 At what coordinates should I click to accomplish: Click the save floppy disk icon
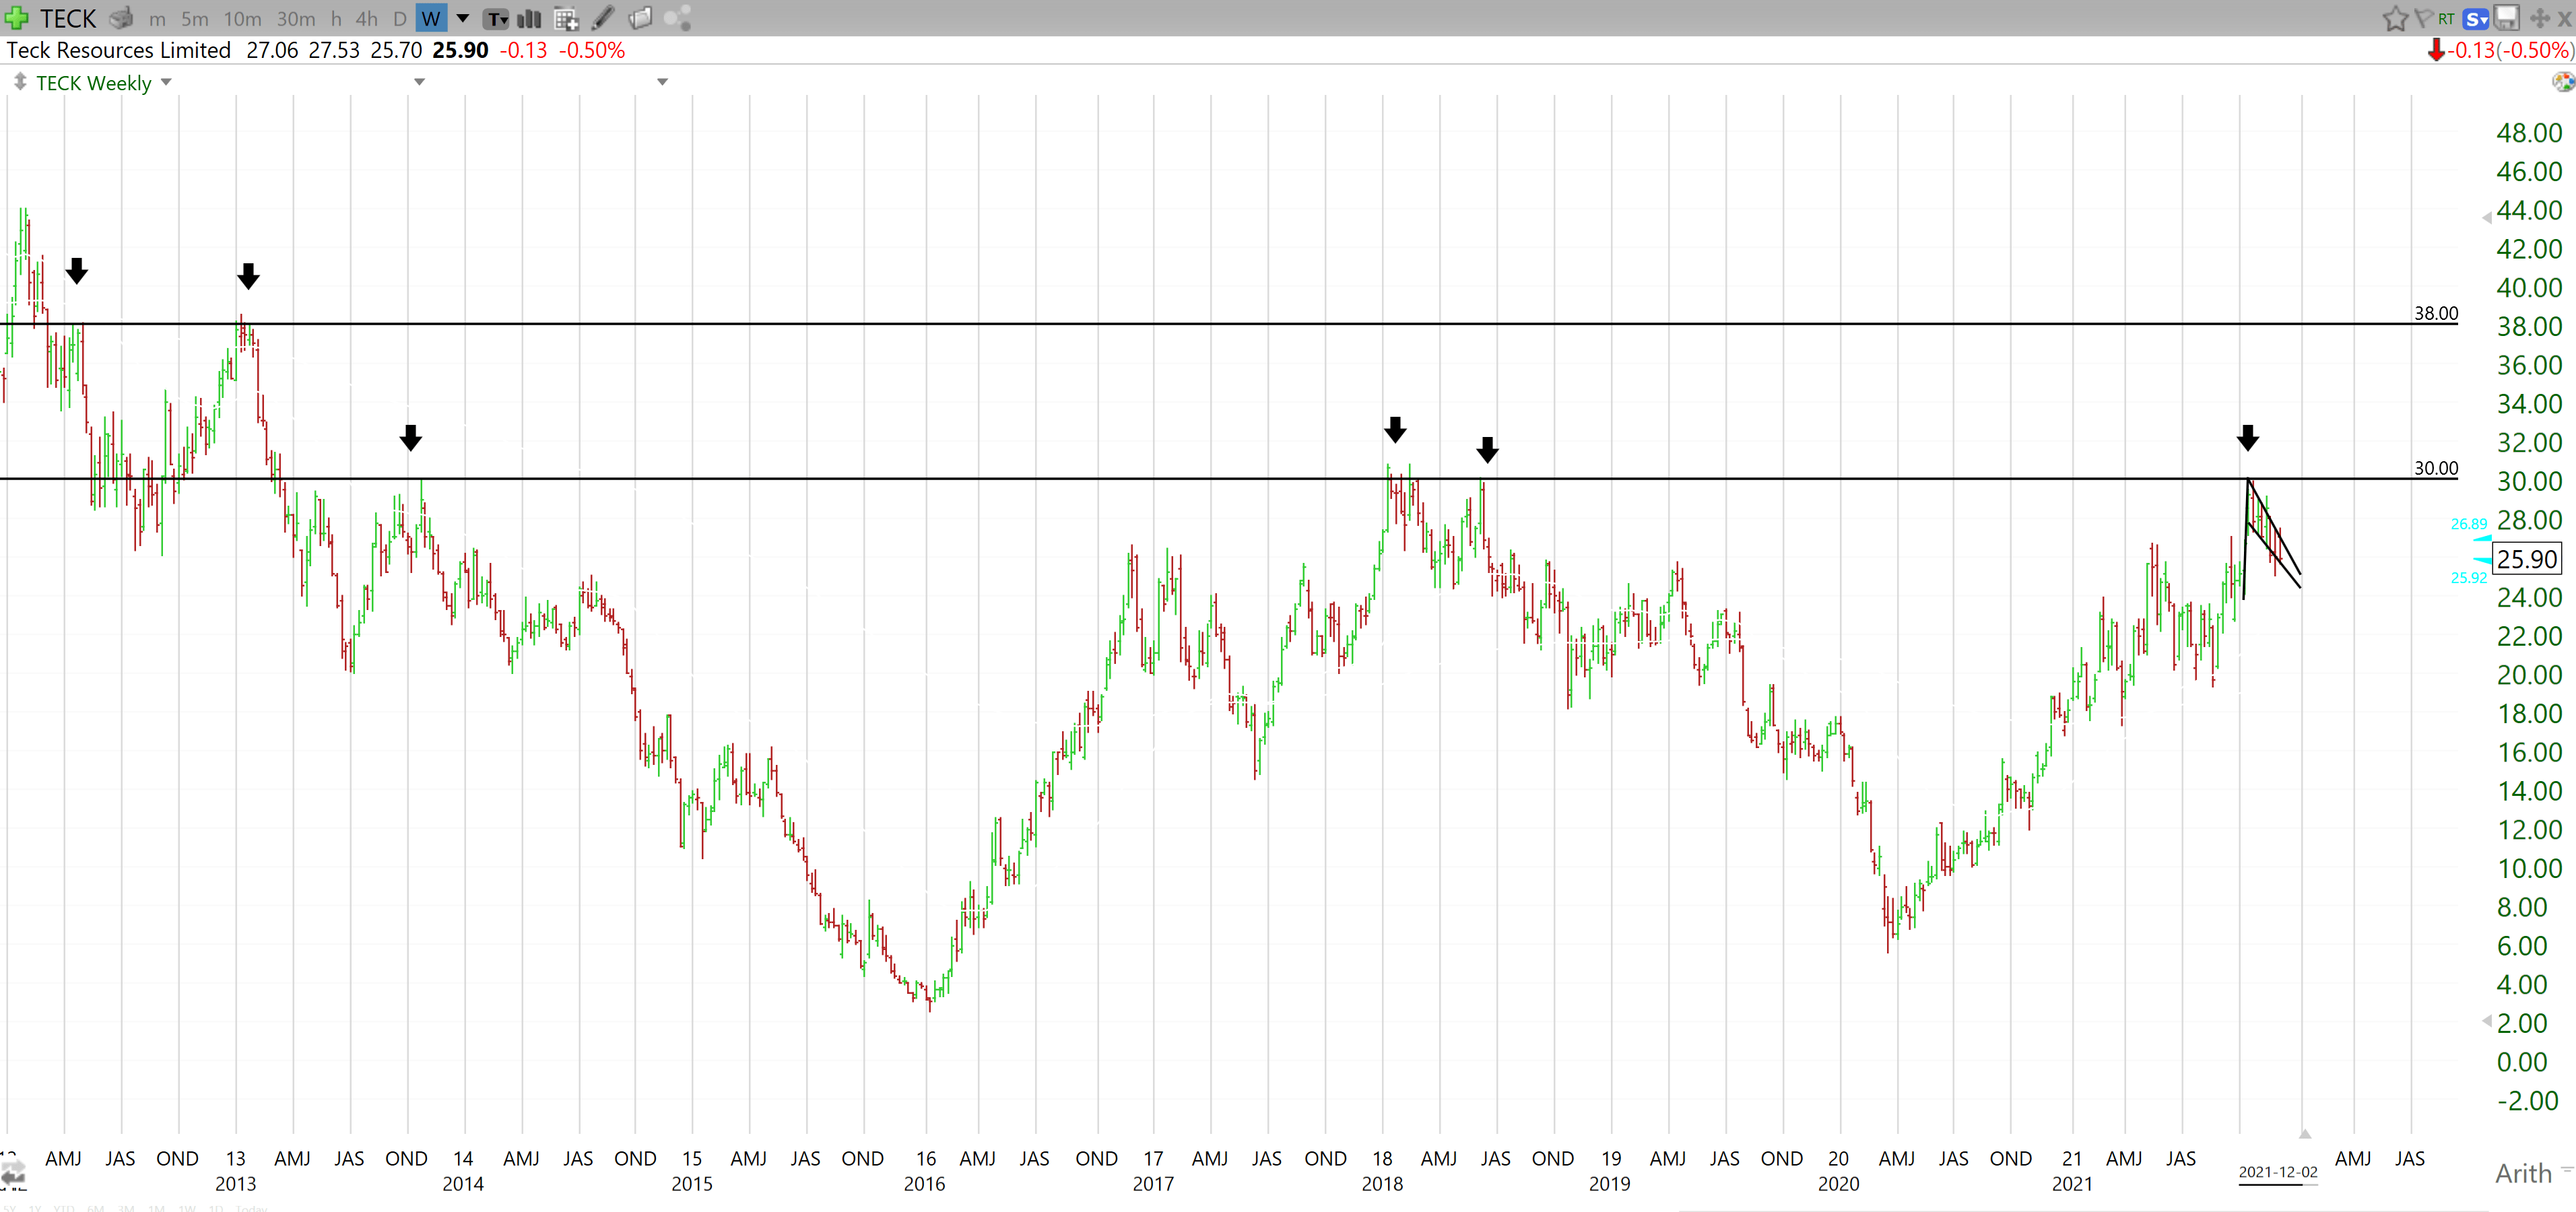click(x=2506, y=18)
